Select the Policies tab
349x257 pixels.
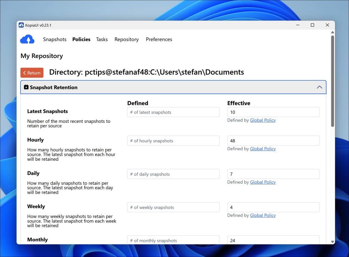[x=81, y=40]
